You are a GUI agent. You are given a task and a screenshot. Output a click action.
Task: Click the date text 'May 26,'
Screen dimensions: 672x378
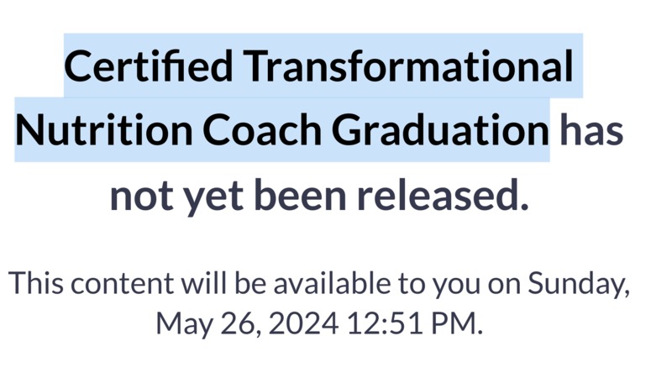[208, 324]
